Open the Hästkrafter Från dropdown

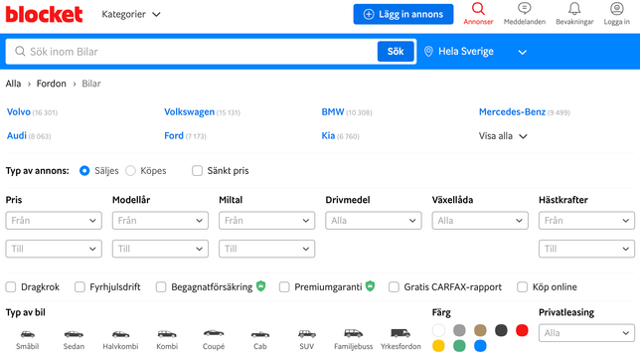pyautogui.click(x=586, y=221)
